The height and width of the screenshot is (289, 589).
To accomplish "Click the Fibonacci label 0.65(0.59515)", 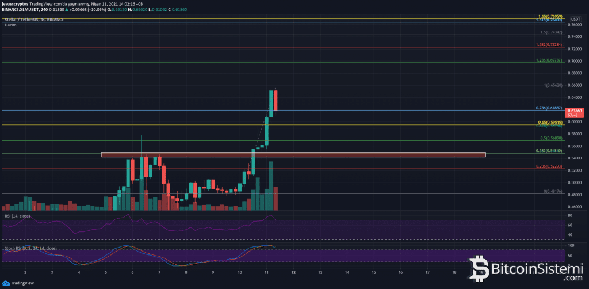I will coord(550,122).
